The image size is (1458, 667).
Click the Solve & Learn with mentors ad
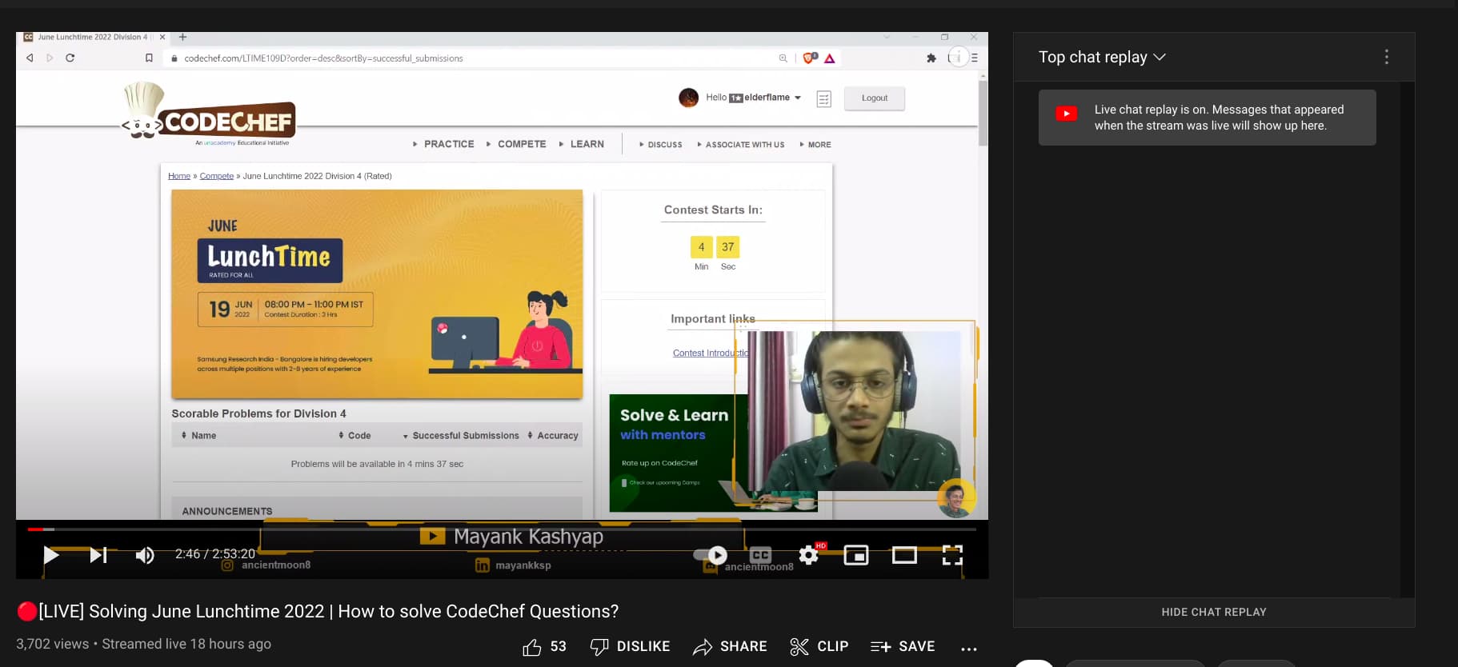coord(679,453)
